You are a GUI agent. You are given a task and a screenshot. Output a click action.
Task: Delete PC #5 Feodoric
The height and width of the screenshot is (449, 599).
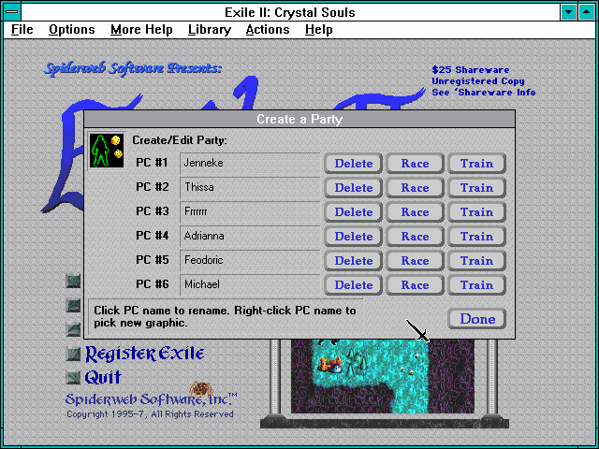point(354,261)
